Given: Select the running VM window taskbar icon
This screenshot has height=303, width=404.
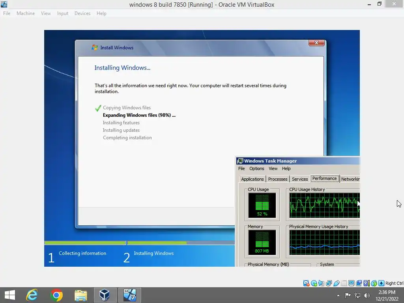Looking at the screenshot, I should click(x=129, y=295).
